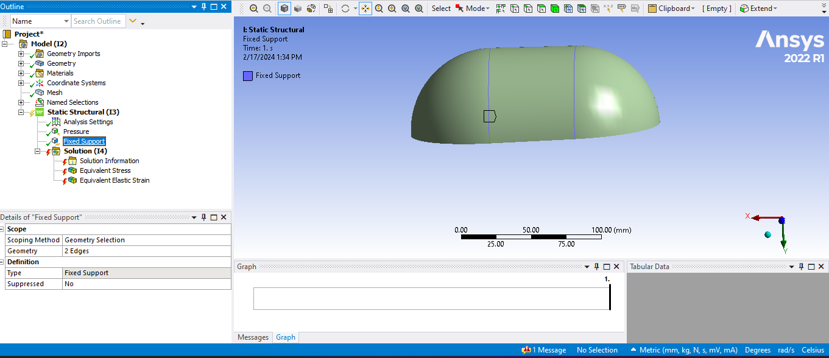The width and height of the screenshot is (829, 358).
Task: Click the yellow filter chevron icon in Outline
Action: [133, 21]
